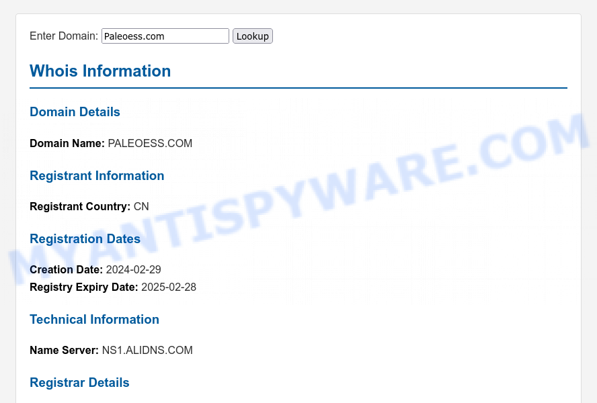Image resolution: width=597 pixels, height=403 pixels.
Task: Focus the Enter Domain input field
Action: pyautogui.click(x=165, y=36)
